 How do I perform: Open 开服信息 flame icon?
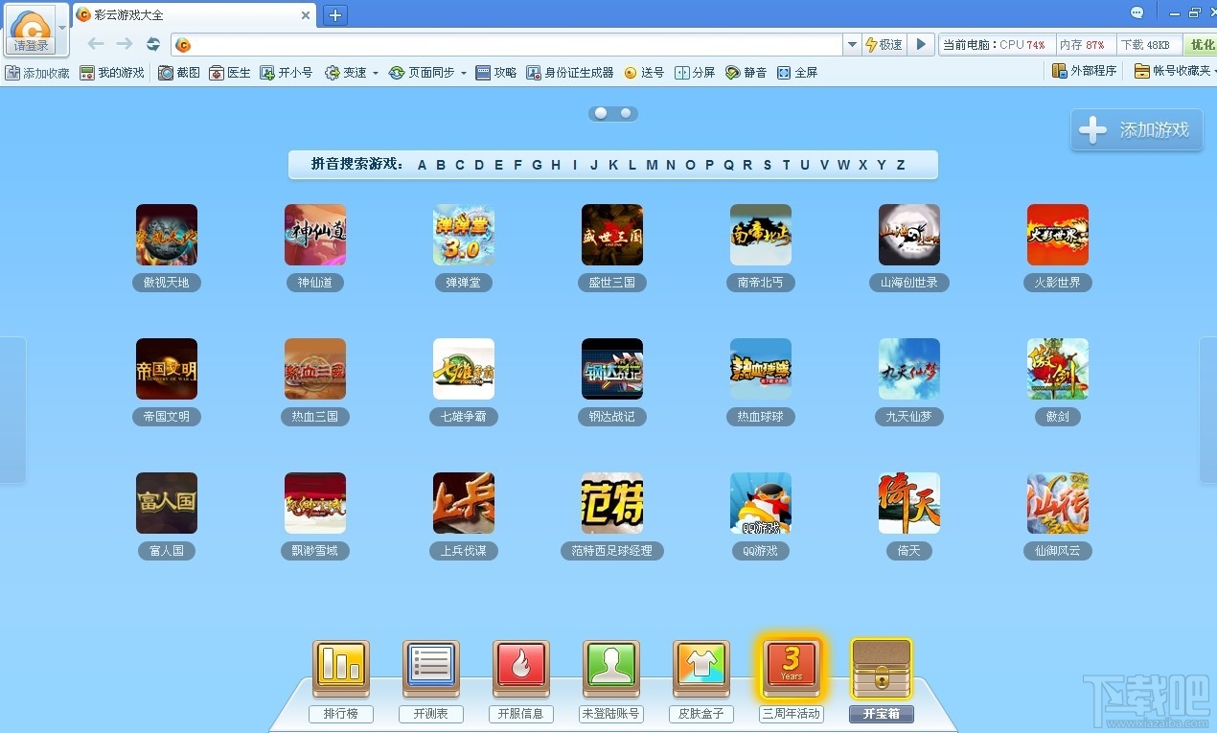point(521,668)
